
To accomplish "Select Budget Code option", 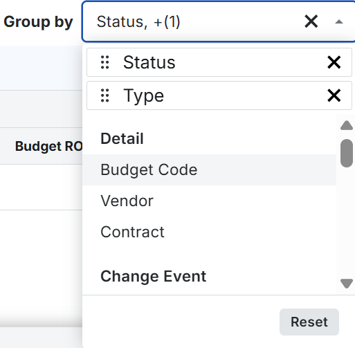I will click(209, 170).
